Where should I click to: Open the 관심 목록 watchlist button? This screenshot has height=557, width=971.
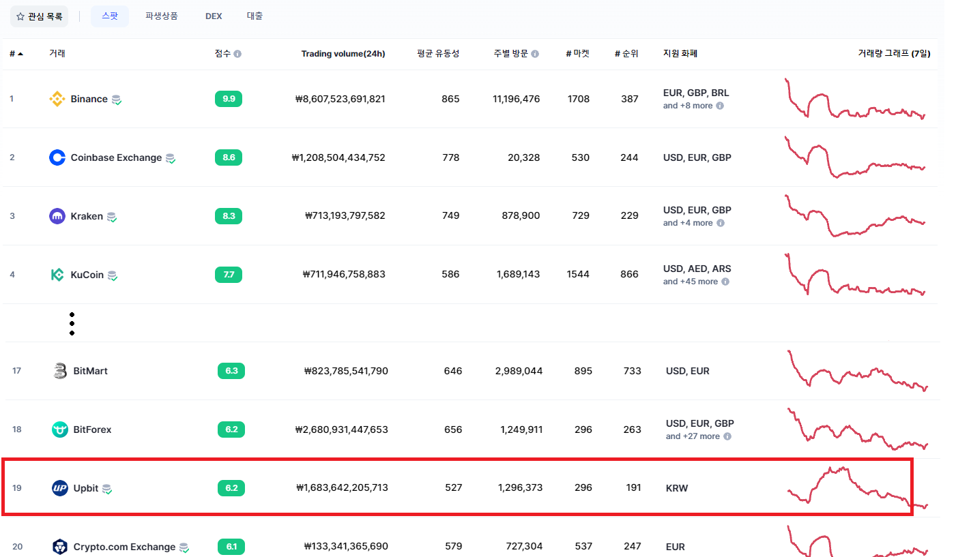point(39,16)
